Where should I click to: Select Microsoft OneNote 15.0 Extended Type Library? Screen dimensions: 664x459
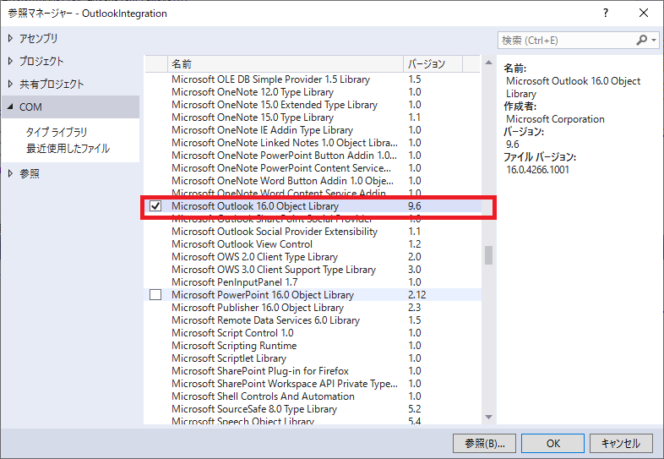click(x=313, y=105)
